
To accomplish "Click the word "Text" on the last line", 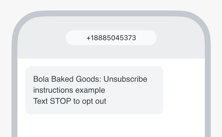I will pyautogui.click(x=41, y=101).
